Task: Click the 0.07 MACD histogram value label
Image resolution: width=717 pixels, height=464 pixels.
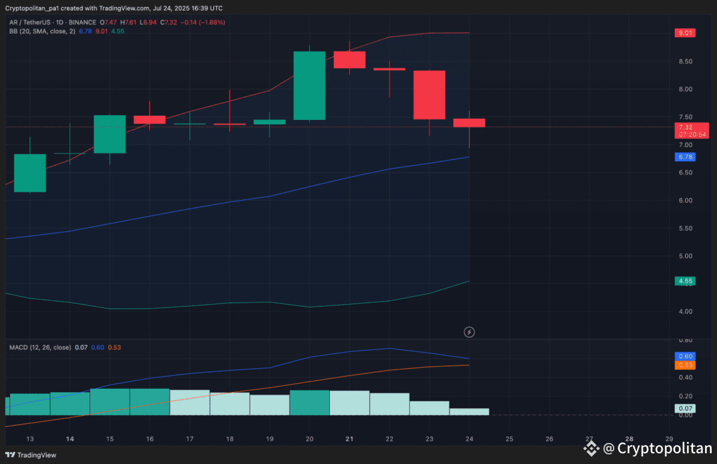Action: tap(685, 407)
